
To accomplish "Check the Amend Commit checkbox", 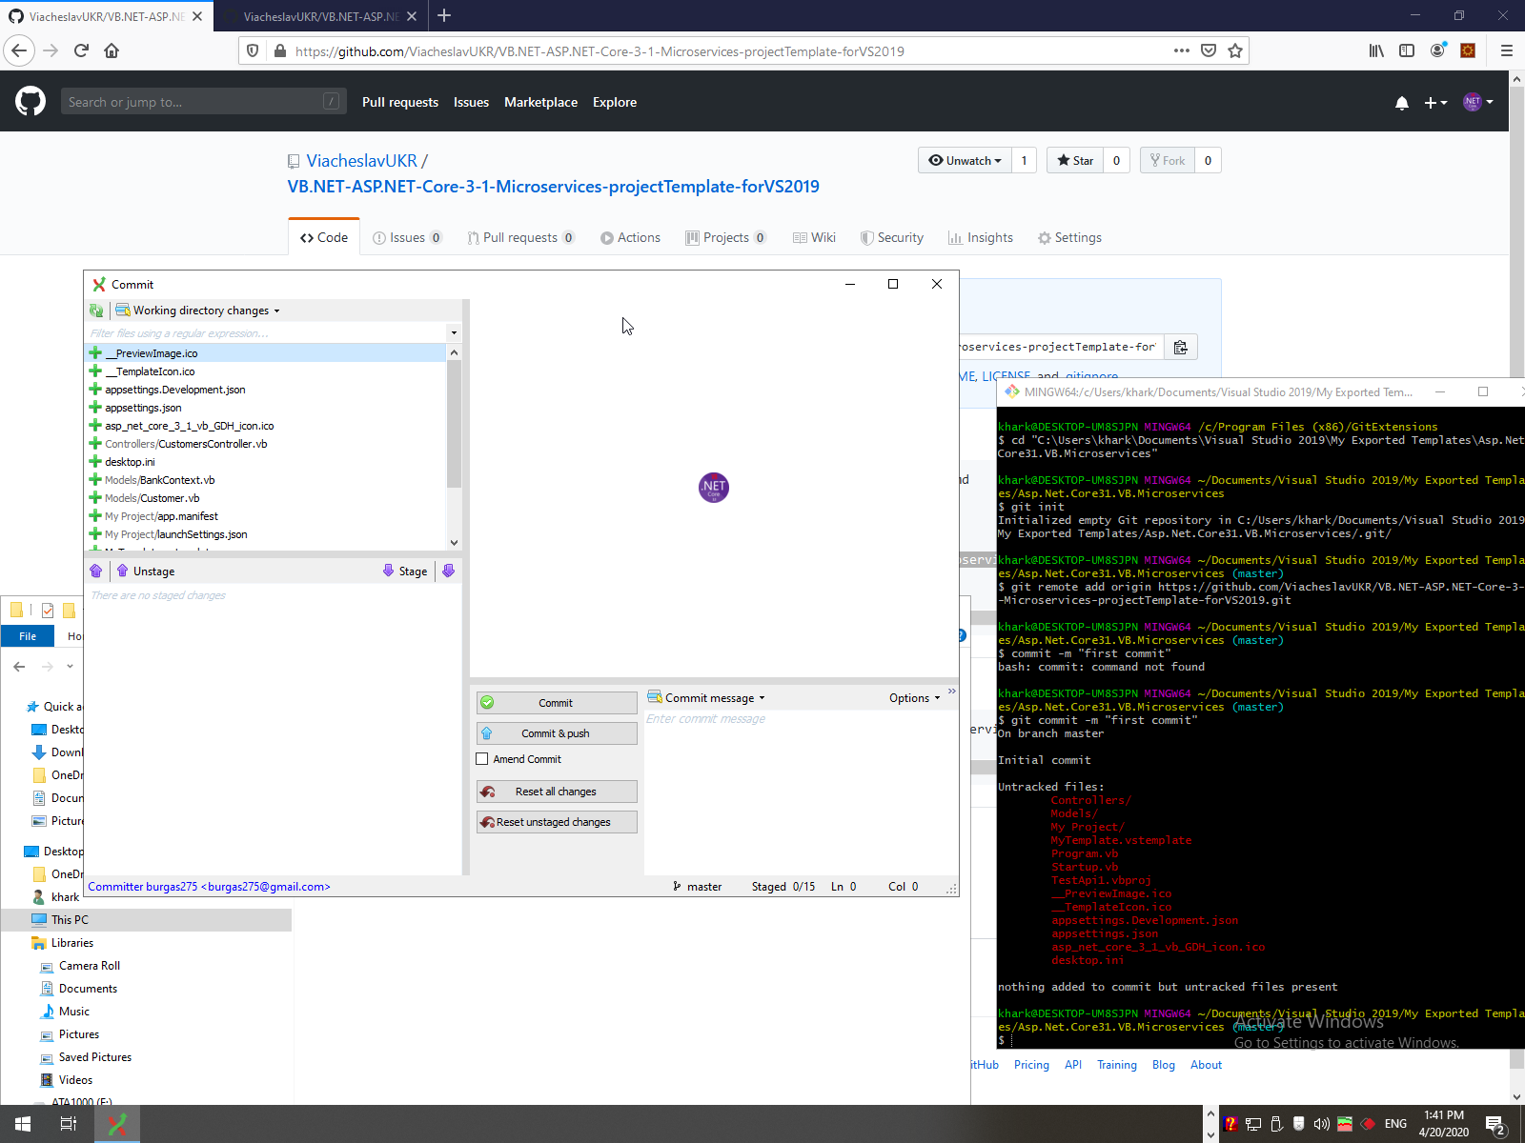I will pos(482,759).
